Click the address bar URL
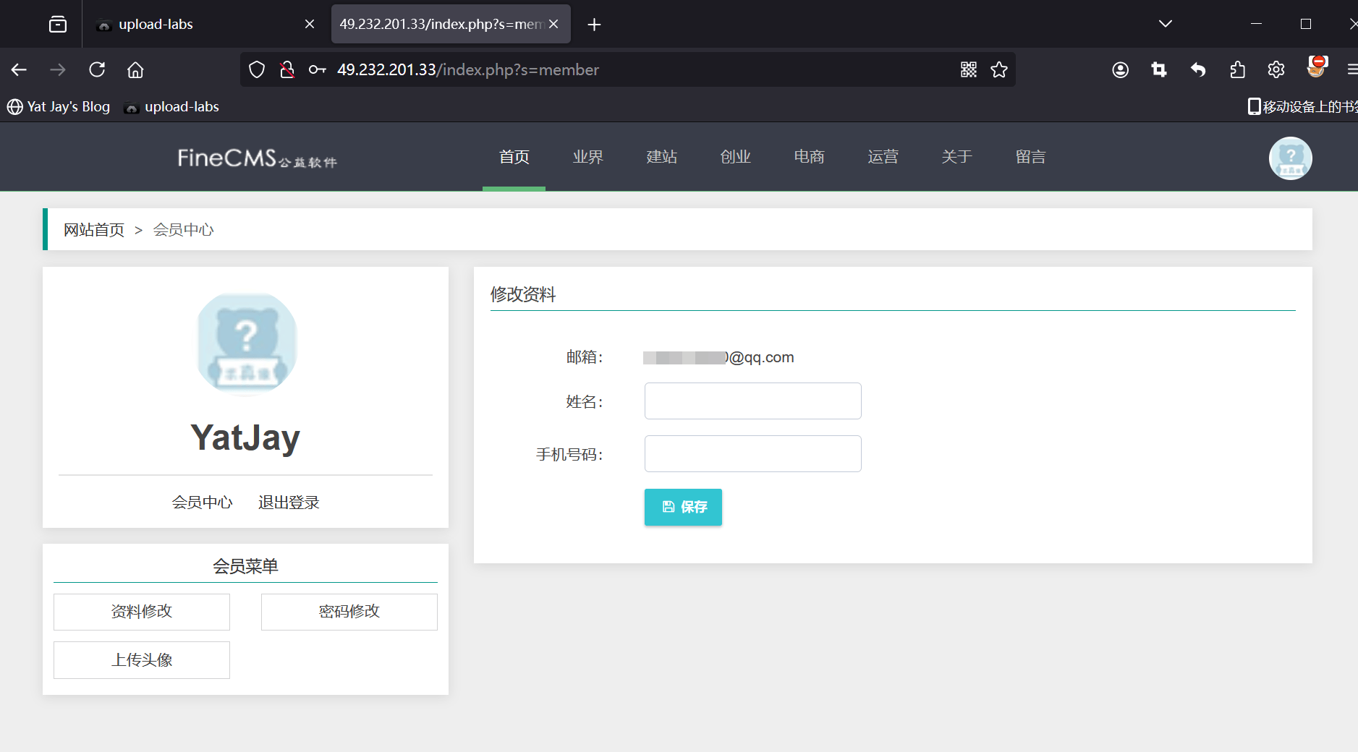Viewport: 1358px width, 752px height. (x=468, y=69)
